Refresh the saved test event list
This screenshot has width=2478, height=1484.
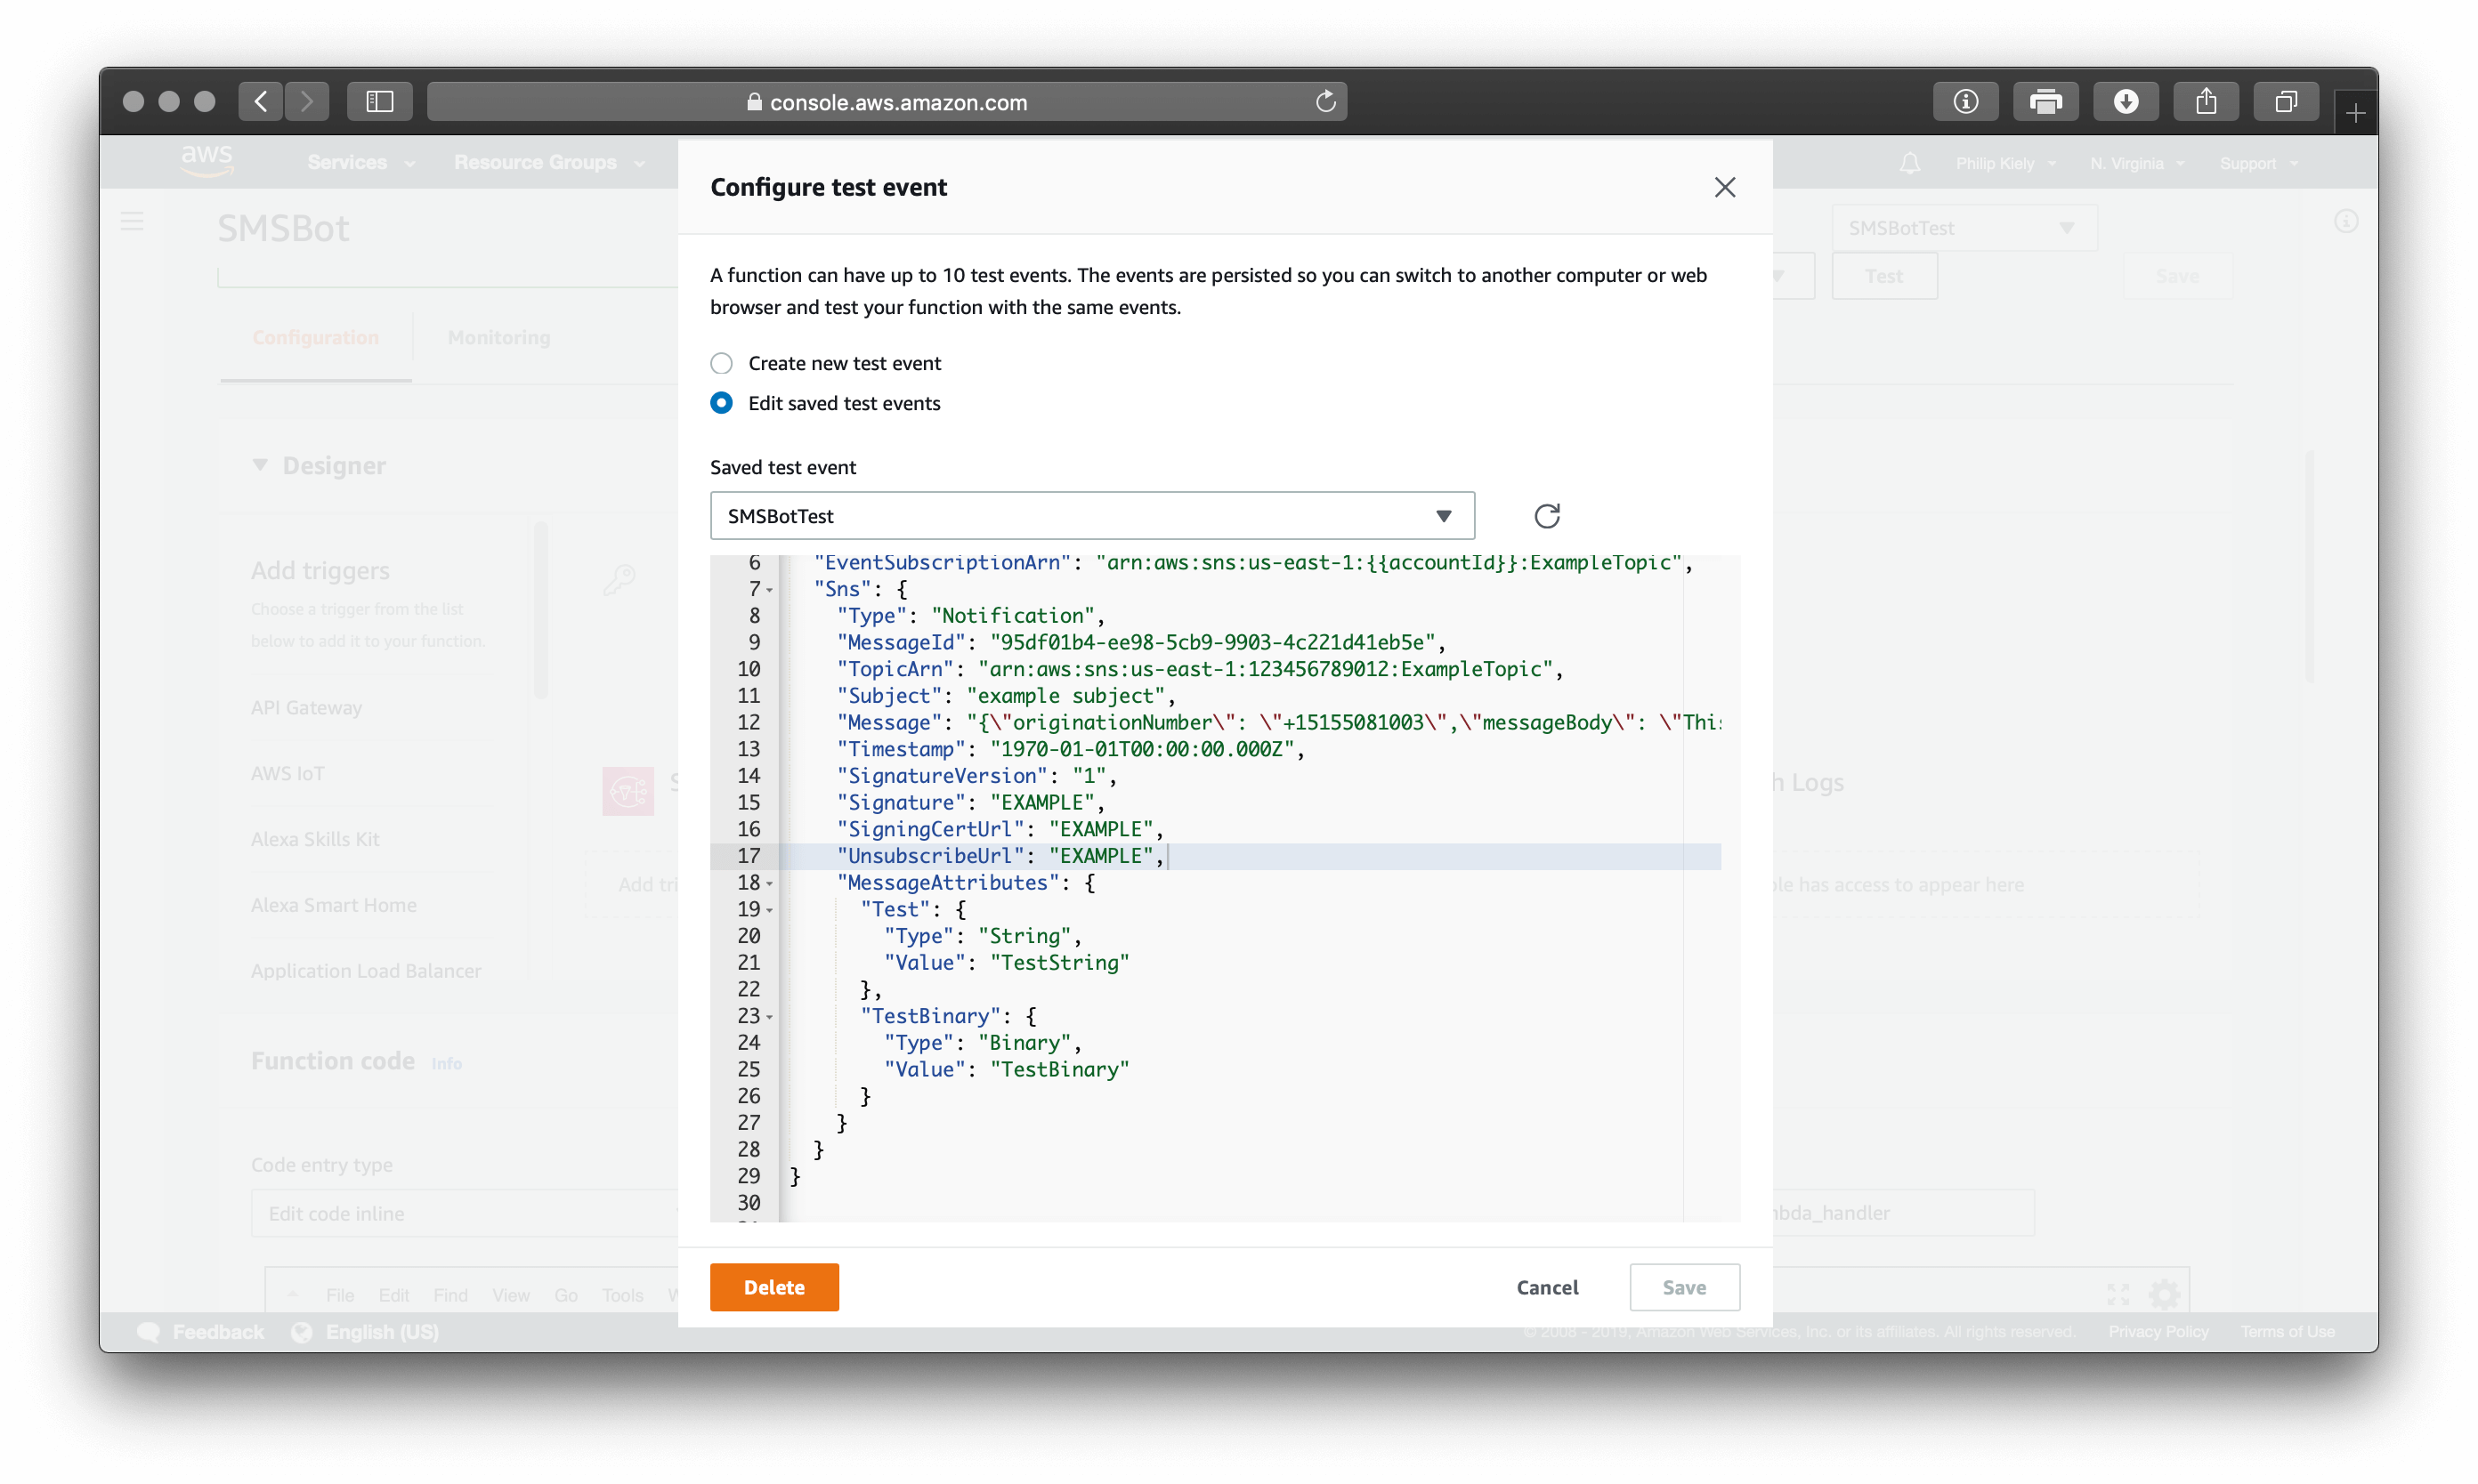1547,516
